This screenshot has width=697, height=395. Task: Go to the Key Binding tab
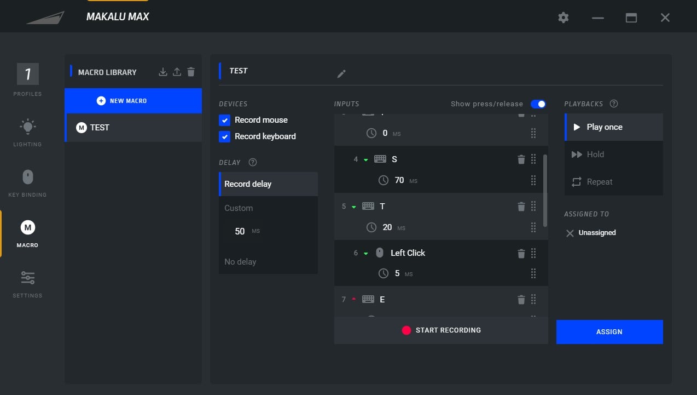coord(27,183)
